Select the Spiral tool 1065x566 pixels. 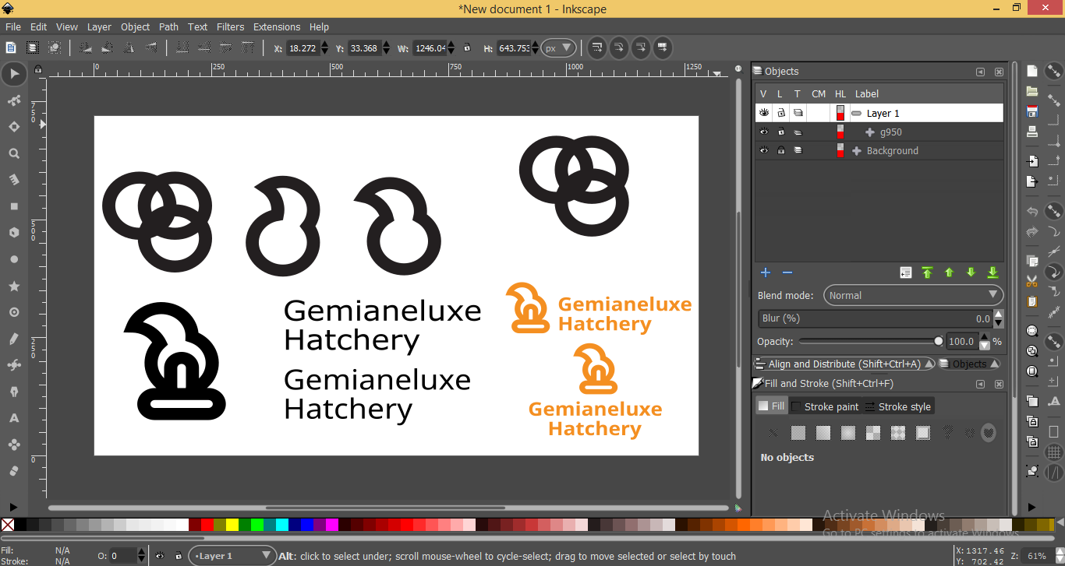click(x=13, y=312)
